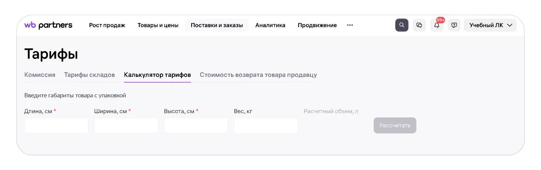The width and height of the screenshot is (541, 170).
Task: Open the chat messages icon
Action: pyautogui.click(x=419, y=25)
